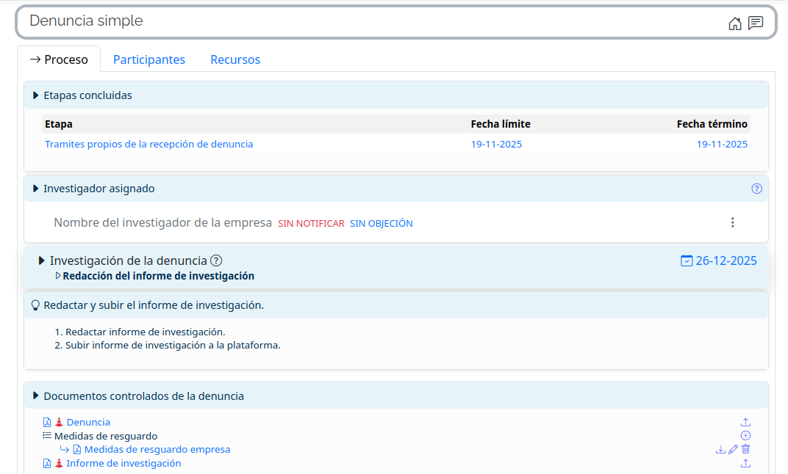Download Medidas de resguardo empresa document
788x474 pixels.
click(720, 449)
